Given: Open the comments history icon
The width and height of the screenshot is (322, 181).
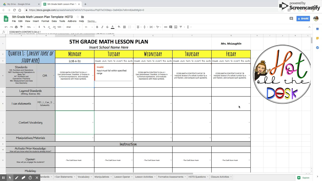Looking at the screenshot, I should 291,19.
